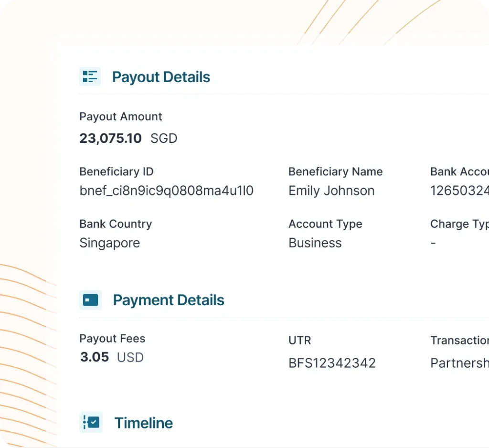Select the partially visible bank account number

coord(459,191)
